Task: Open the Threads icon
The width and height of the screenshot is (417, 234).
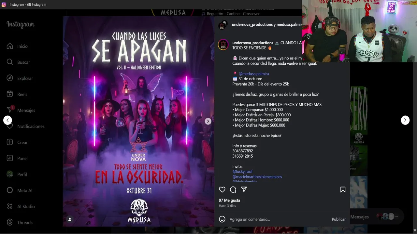Action: (10, 222)
